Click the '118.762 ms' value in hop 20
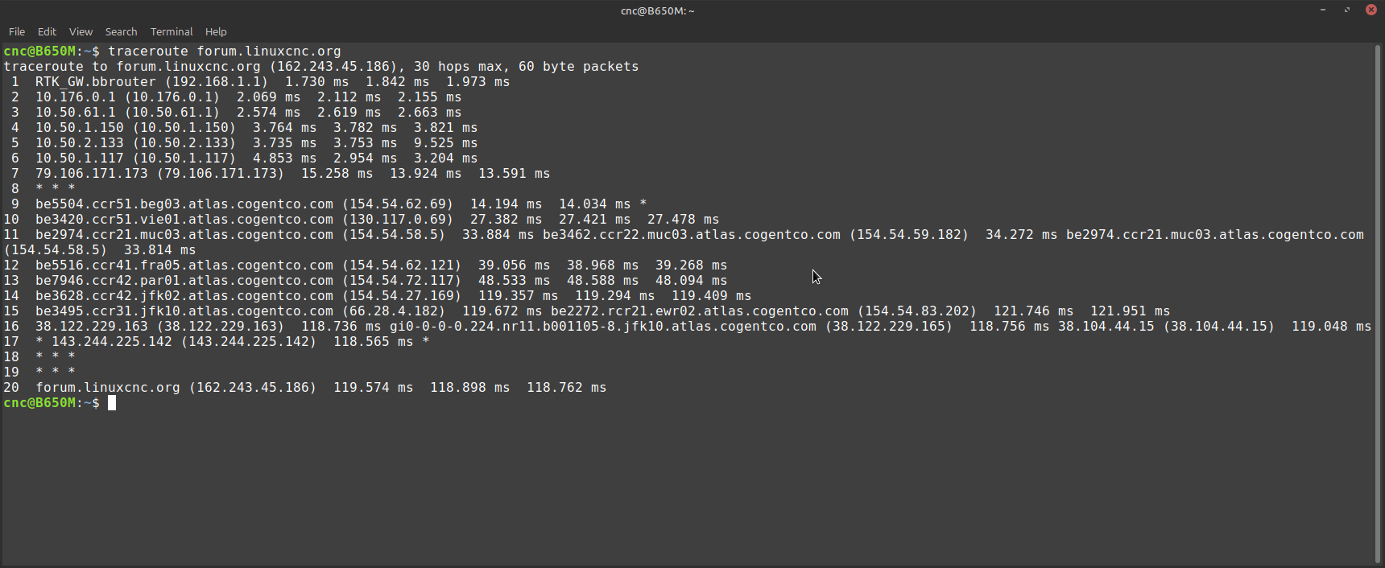Viewport: 1385px width, 568px height. (x=567, y=387)
